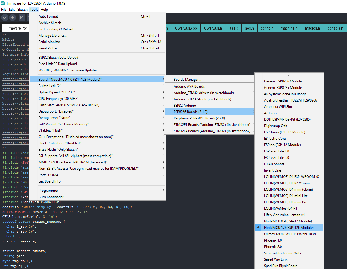Open Arduino_STM32-tools (in sketchbook) submenu

point(209,99)
